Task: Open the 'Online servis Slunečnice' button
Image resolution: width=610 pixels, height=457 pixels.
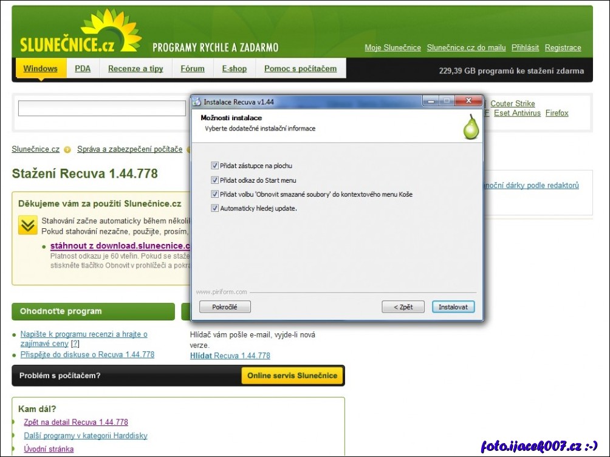Action: [292, 376]
